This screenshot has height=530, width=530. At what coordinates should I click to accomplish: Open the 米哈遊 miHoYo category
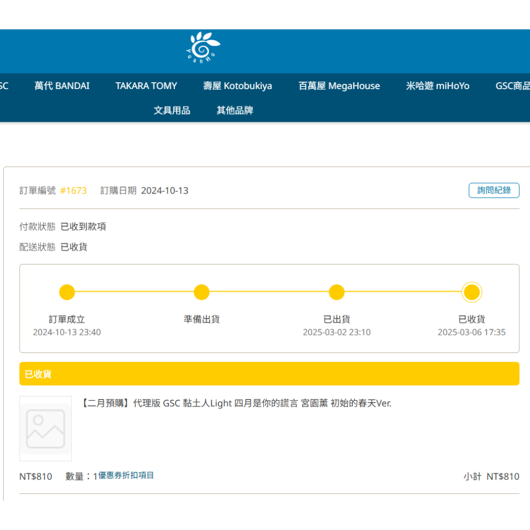(437, 86)
